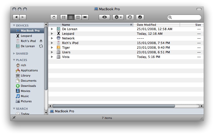Expand the Tiger row disclosure triangle
The height and width of the screenshot is (135, 214).
pos(52,47)
